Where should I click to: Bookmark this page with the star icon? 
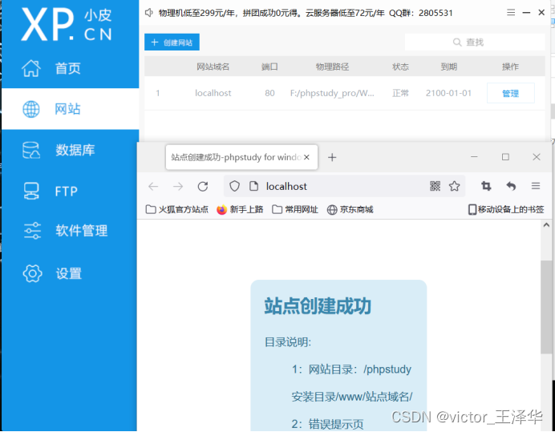455,186
